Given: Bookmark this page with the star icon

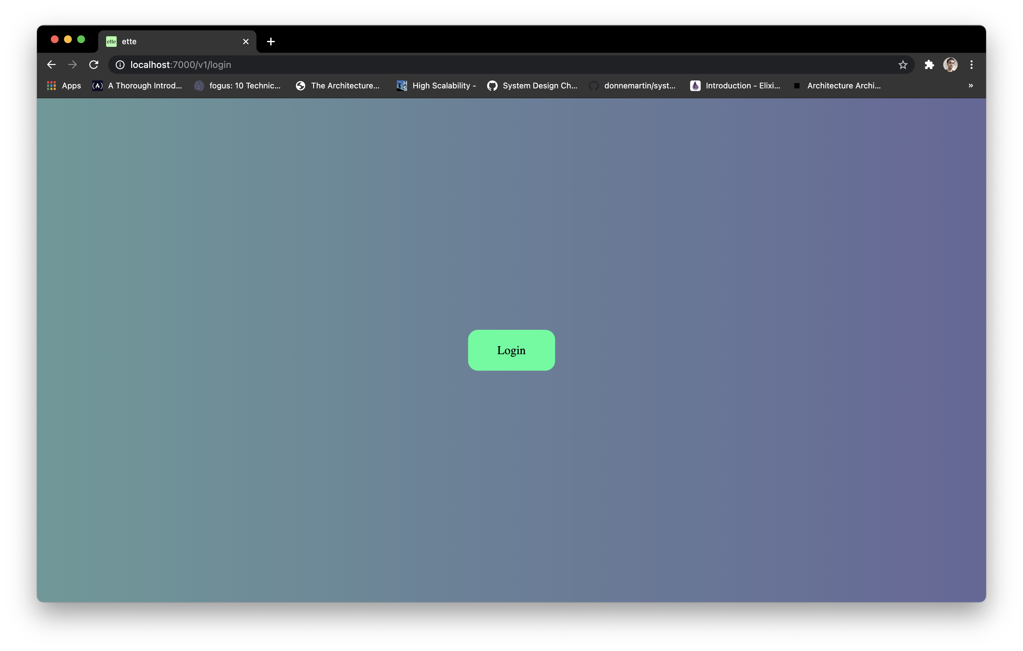Looking at the screenshot, I should click(x=903, y=65).
